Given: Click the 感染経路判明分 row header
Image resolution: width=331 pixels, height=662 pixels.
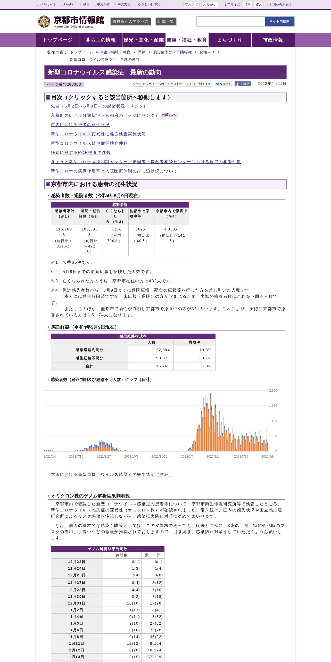Looking at the screenshot, I should coord(89,350).
